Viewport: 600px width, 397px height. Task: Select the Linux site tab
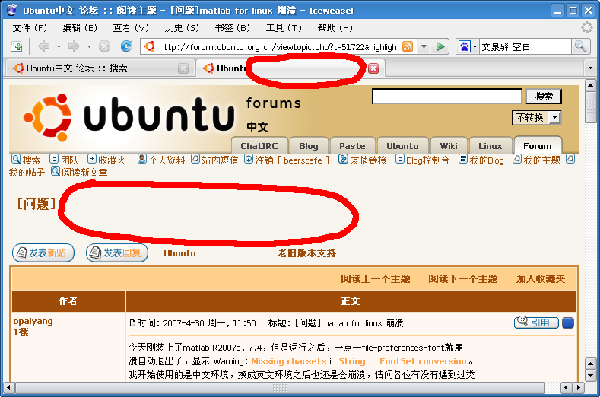pyautogui.click(x=490, y=145)
